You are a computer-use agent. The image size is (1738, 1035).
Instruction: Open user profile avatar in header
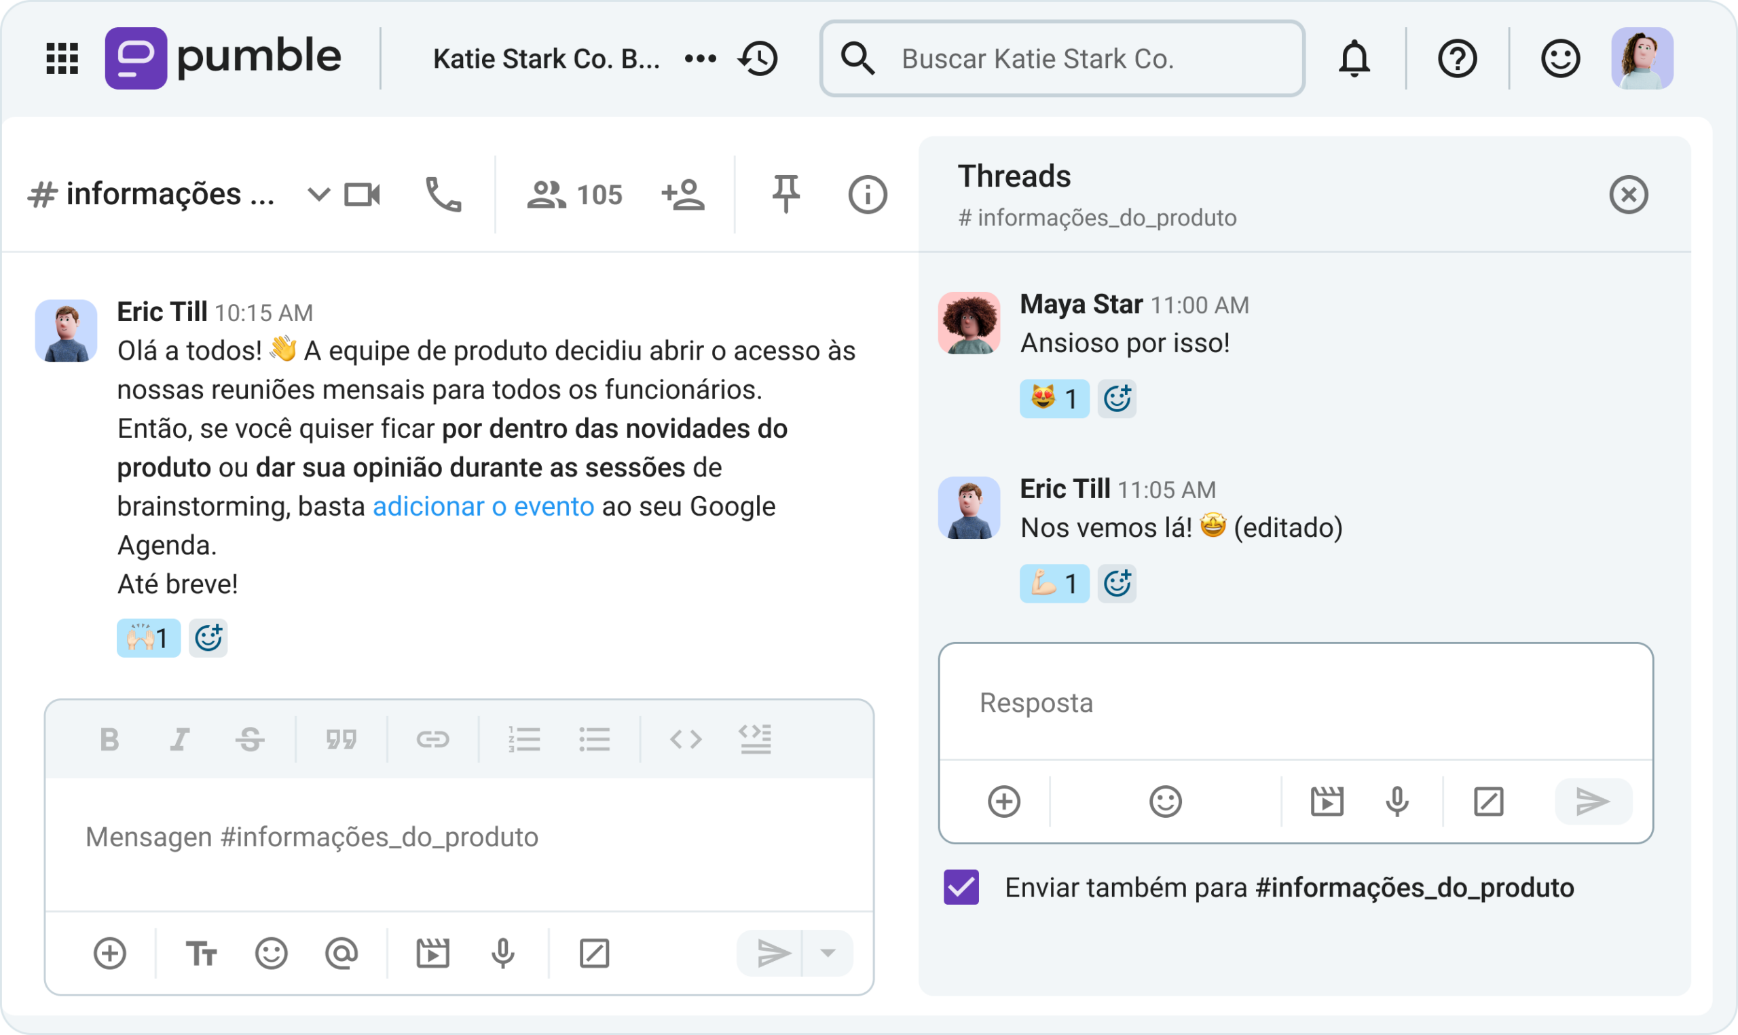pos(1642,58)
